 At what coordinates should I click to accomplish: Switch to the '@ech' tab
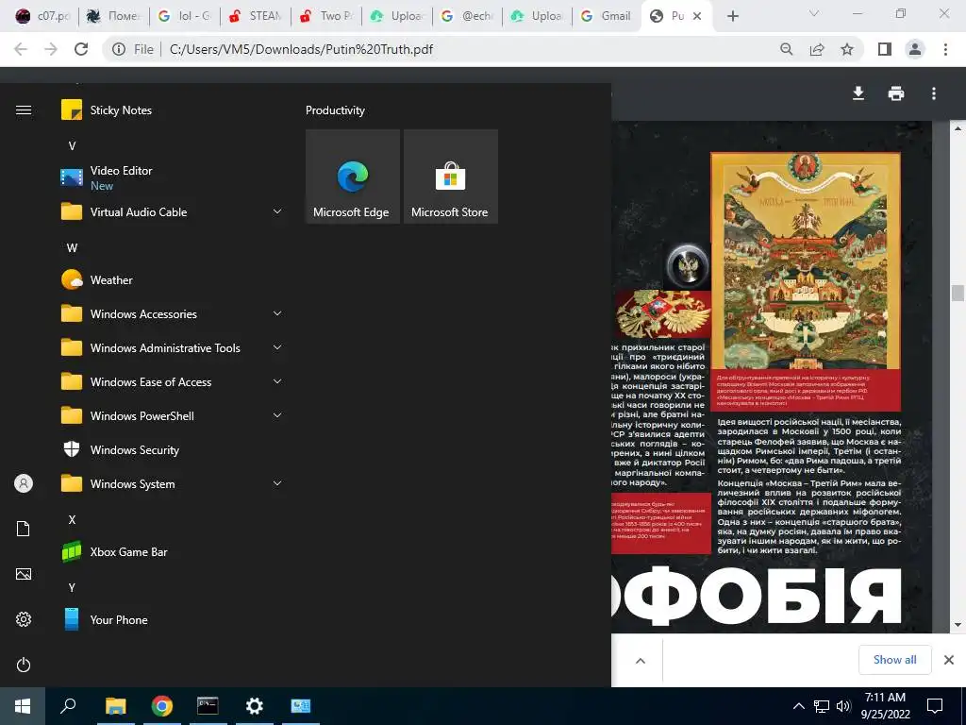468,16
